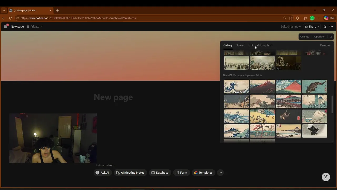This screenshot has height=190, width=337.
Task: Switch to the Link tab
Action: 251,45
